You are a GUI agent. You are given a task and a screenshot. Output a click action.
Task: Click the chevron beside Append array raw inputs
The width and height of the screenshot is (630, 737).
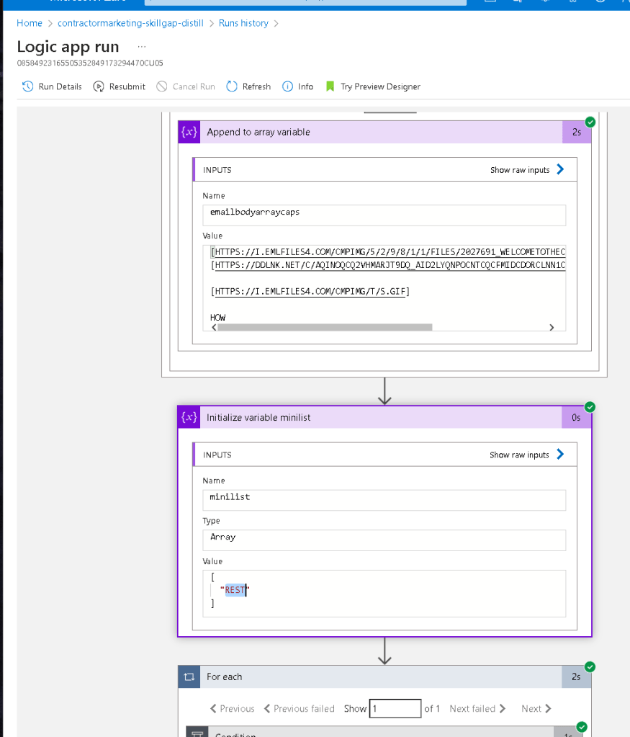point(560,169)
